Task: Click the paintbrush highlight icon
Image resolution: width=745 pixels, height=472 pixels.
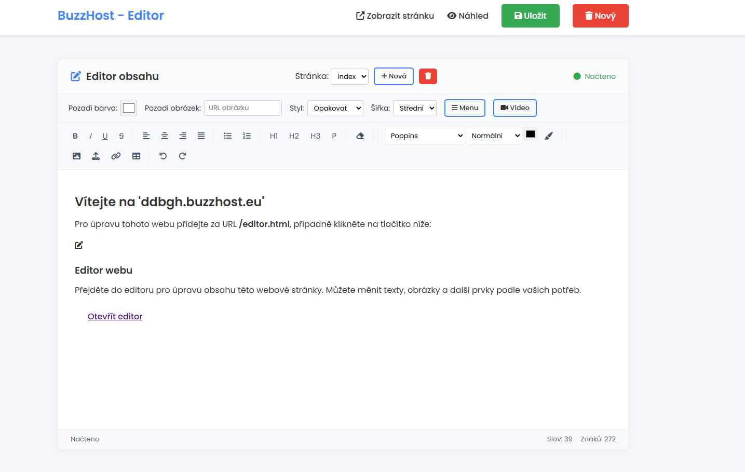Action: pyautogui.click(x=549, y=136)
